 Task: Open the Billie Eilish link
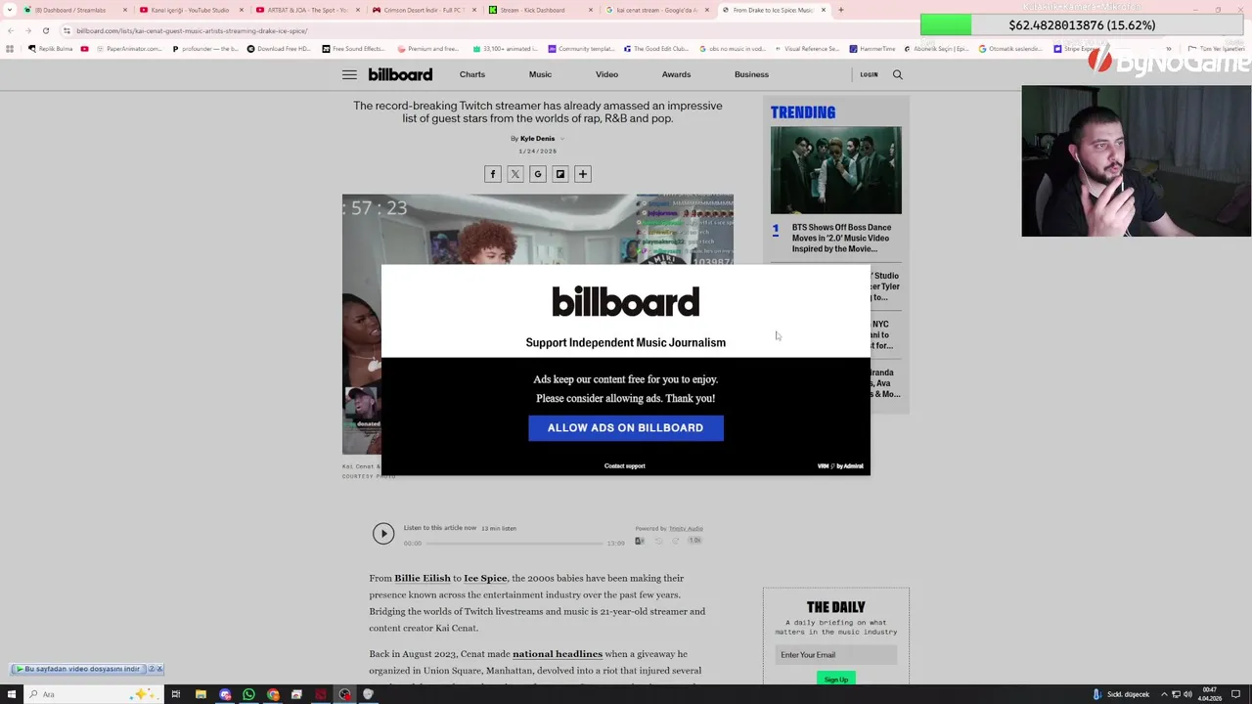pyautogui.click(x=423, y=578)
